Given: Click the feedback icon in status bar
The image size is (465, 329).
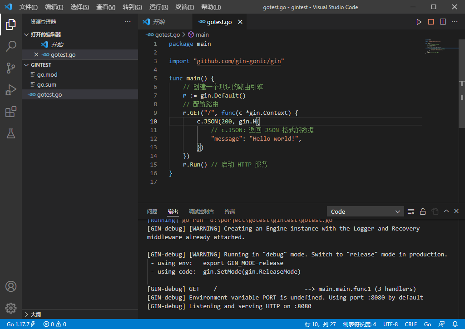Looking at the screenshot, I should tap(441, 324).
